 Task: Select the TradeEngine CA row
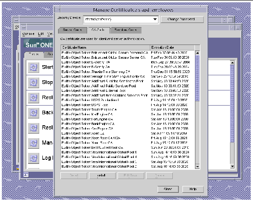click(x=128, y=110)
